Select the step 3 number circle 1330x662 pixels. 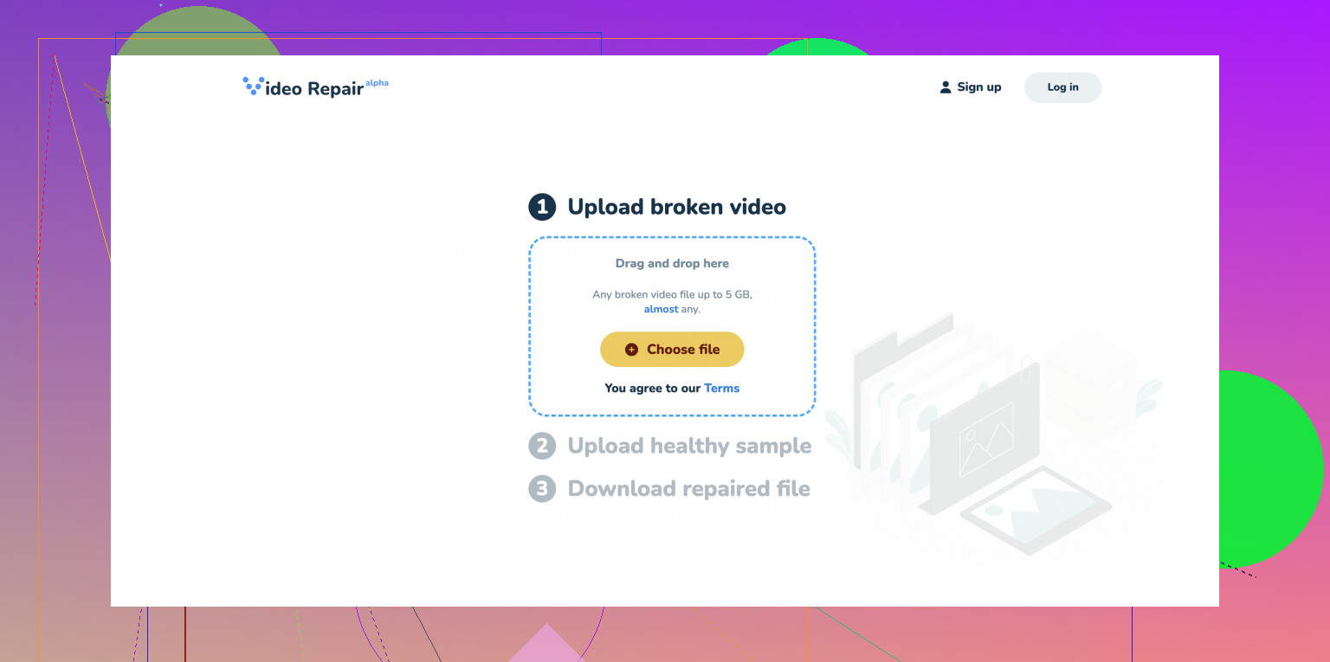542,488
